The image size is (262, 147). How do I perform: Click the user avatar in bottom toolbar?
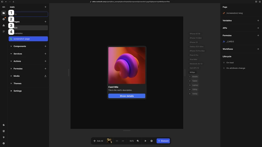coord(109,141)
